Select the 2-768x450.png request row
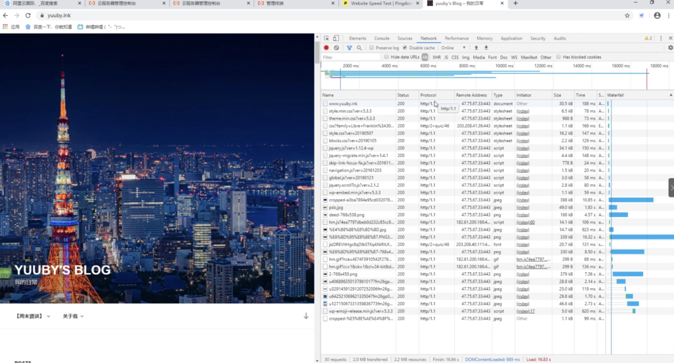674x363 pixels. pos(496,274)
